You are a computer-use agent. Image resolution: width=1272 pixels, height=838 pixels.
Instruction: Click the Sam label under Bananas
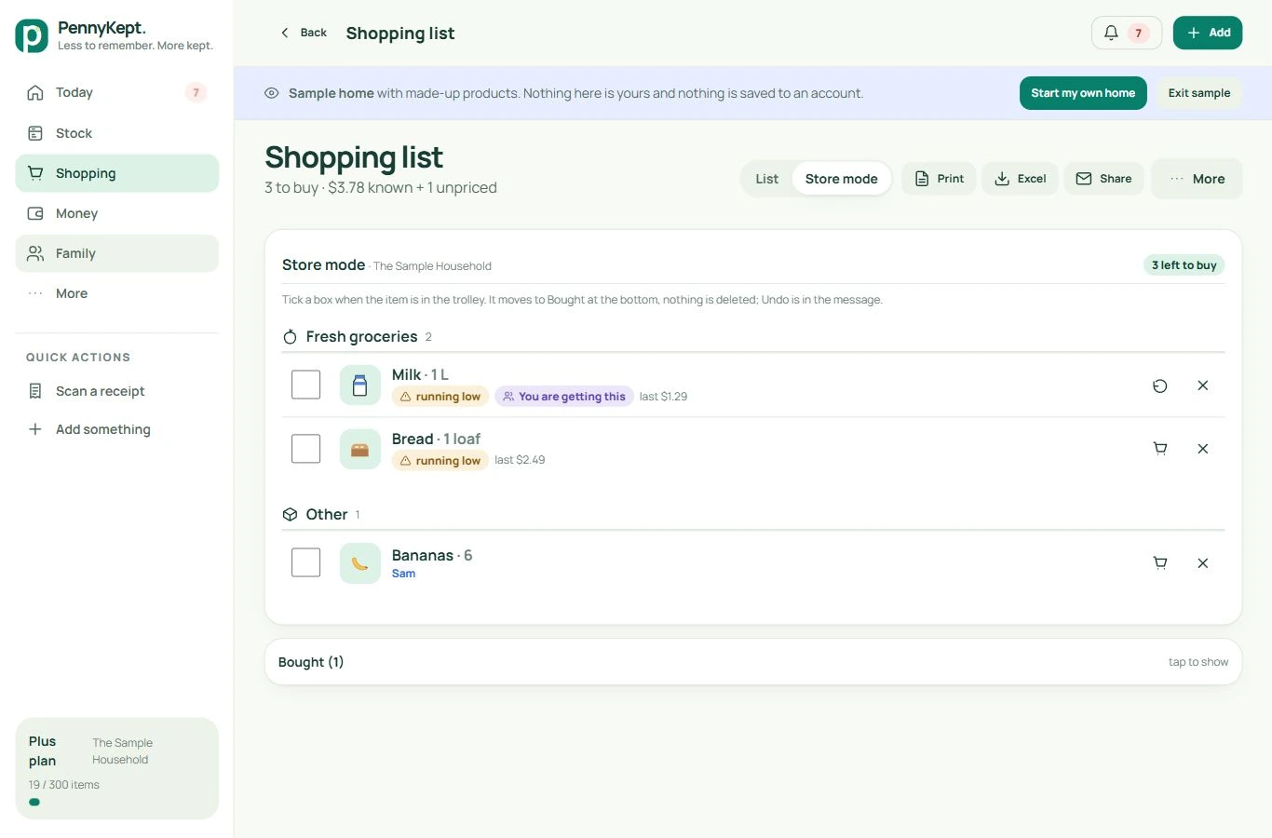[x=403, y=574]
